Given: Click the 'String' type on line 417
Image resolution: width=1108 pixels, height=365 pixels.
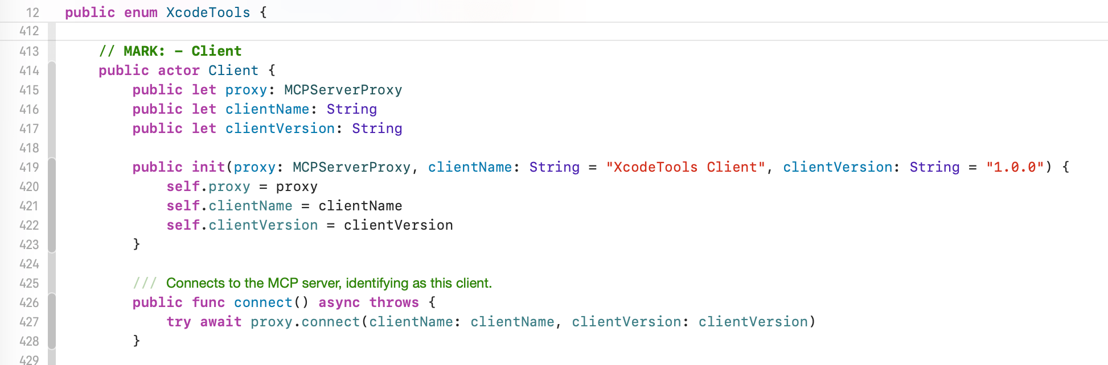Looking at the screenshot, I should pyautogui.click(x=377, y=128).
